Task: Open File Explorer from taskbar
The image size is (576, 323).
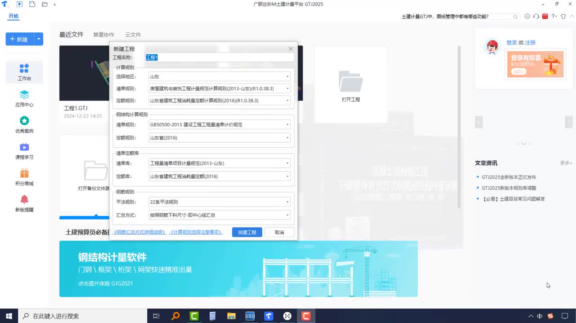Action: [231, 316]
